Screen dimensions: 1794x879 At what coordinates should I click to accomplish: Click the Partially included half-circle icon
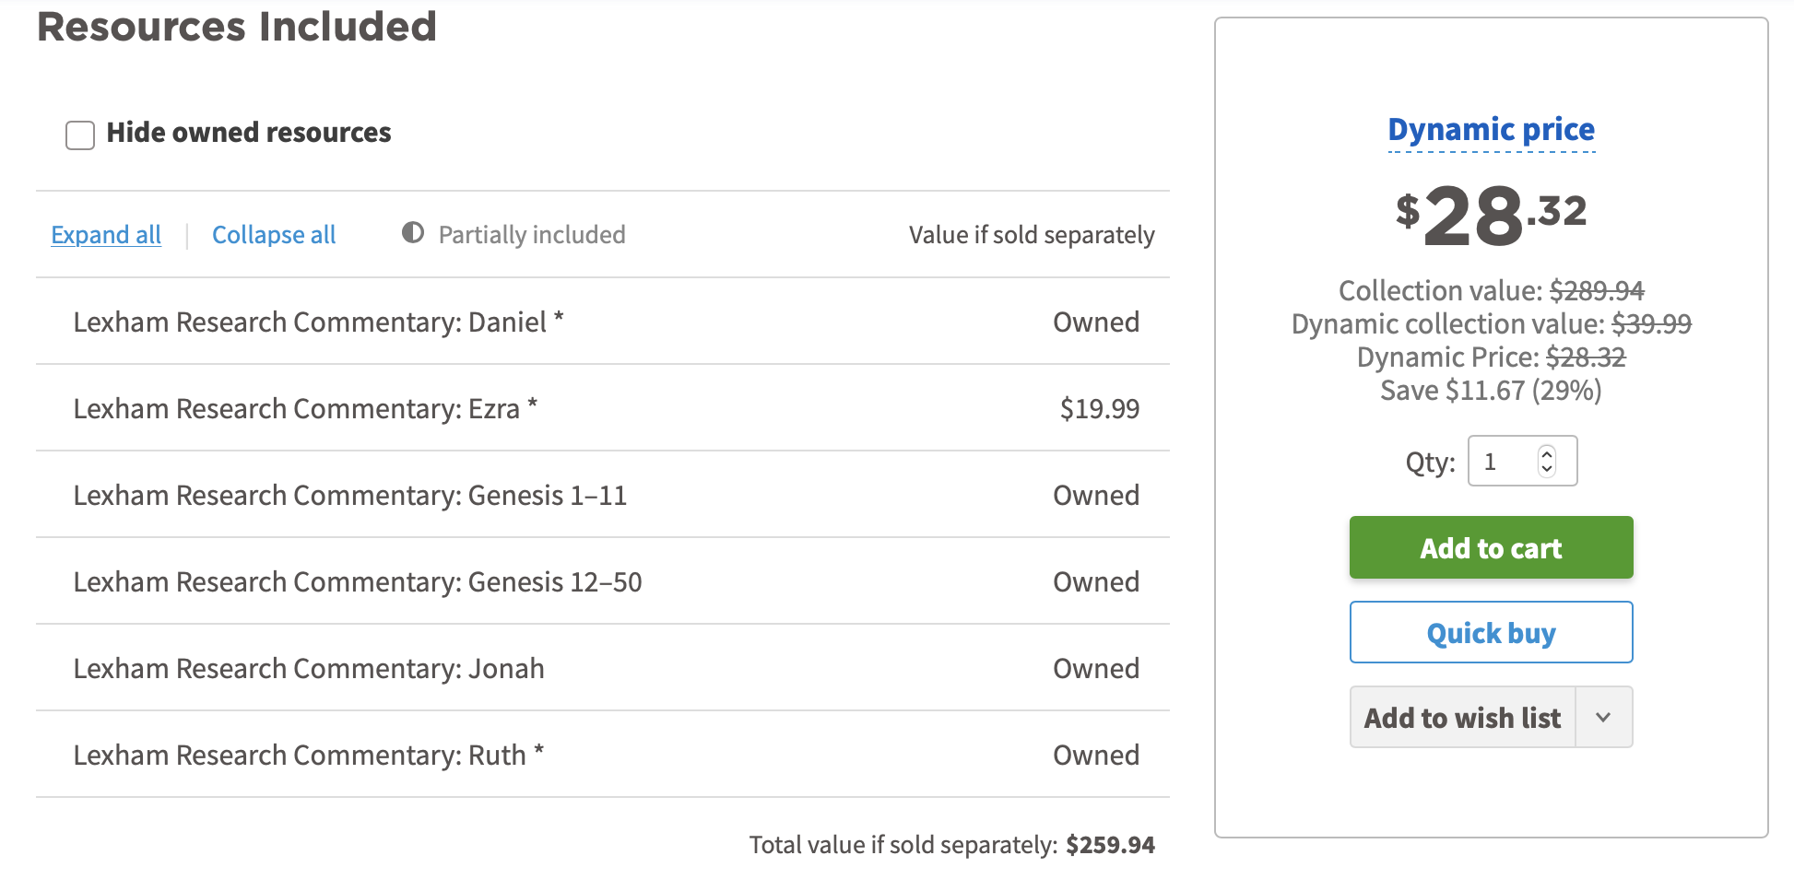pos(413,233)
